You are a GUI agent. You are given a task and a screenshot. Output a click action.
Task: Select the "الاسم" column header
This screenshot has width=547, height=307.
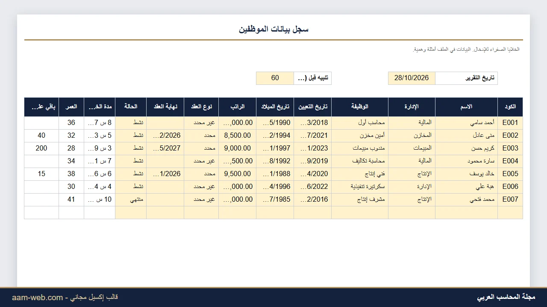coord(466,107)
